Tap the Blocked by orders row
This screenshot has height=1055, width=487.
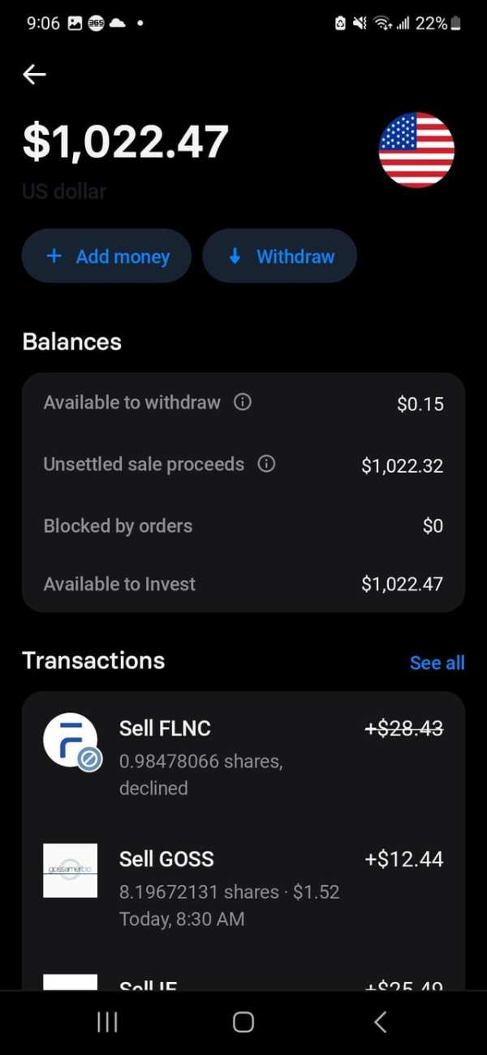pyautogui.click(x=243, y=525)
